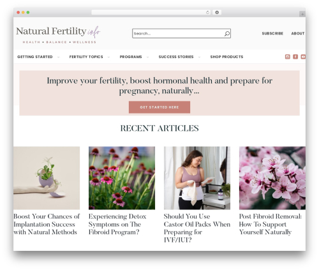Click the browser download icon
Viewport: 319px width, 270px height.
tap(217, 12)
